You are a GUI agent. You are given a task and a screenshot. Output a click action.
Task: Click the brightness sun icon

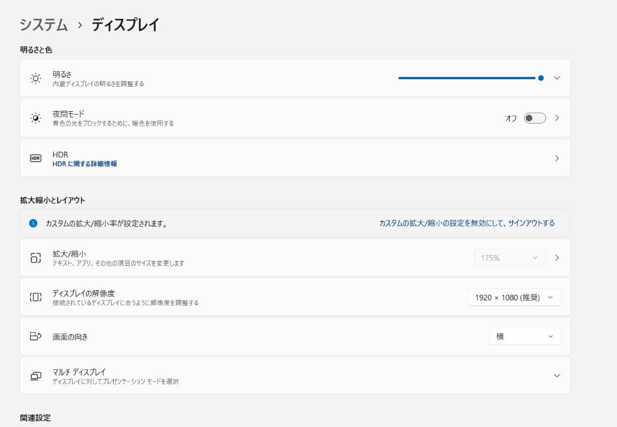[35, 79]
